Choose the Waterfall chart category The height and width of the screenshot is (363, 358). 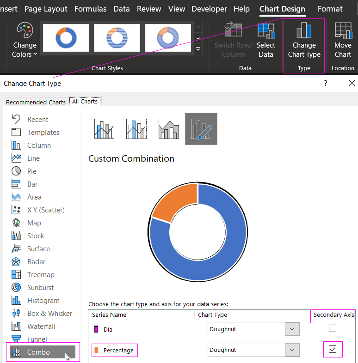(x=41, y=326)
